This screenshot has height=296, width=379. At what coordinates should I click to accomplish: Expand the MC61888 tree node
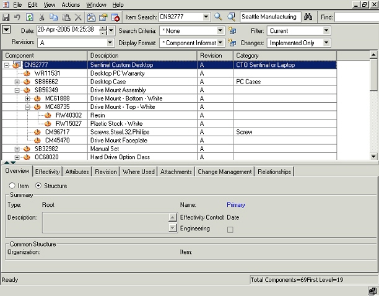click(27, 98)
